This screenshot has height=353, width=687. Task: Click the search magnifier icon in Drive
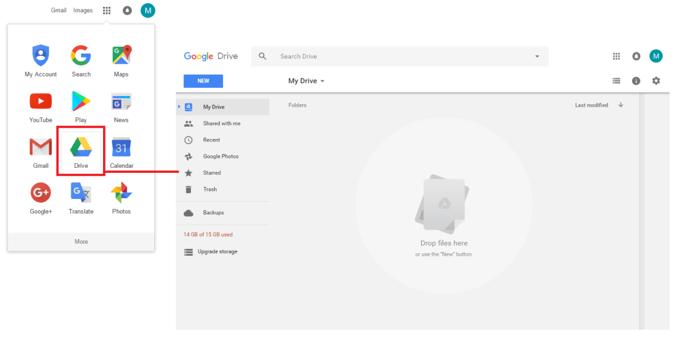tap(262, 56)
